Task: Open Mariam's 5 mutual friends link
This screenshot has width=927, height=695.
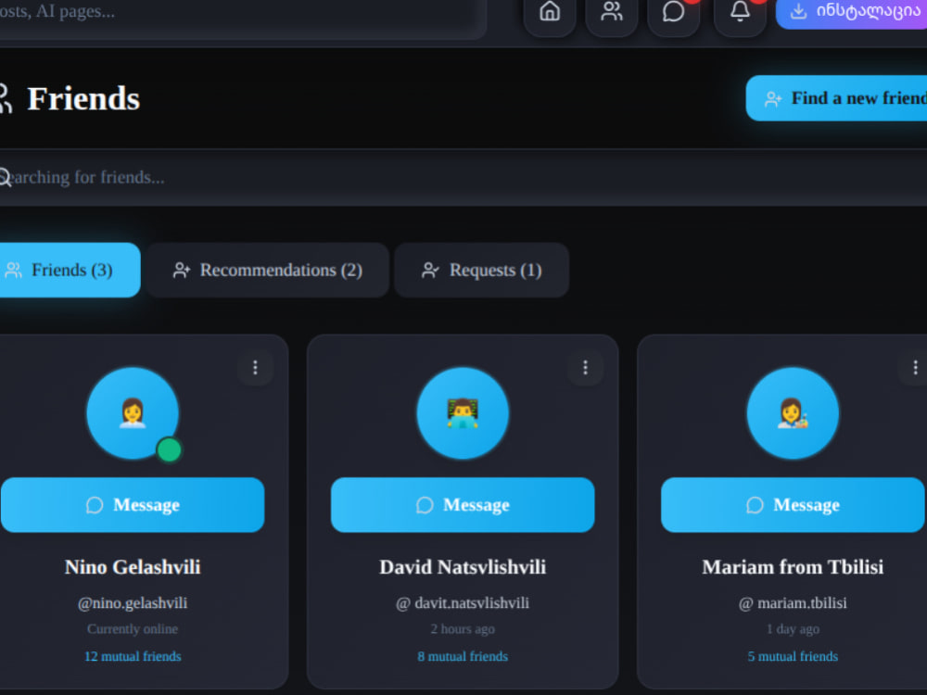Action: click(x=793, y=656)
